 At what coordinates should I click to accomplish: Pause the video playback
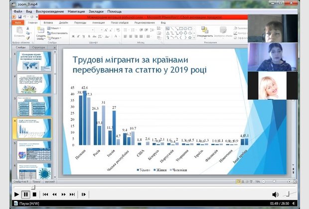pos(25,195)
